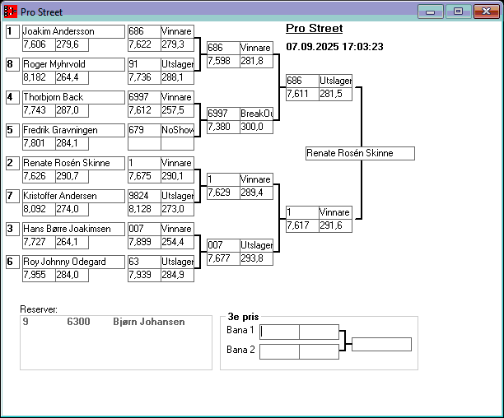
Task: Click the Pro Street application icon in title bar
Action: coord(11,12)
